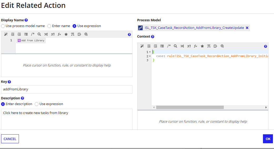This screenshot has width=274, height=149.
Task: Click the scrollbar right arrow in Context editor
Action: (x=266, y=107)
